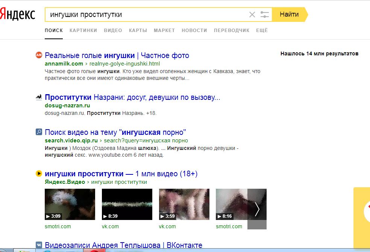Open the realnye-golye-ingushki.html path link
The height and width of the screenshot is (252, 370).
pos(124,64)
